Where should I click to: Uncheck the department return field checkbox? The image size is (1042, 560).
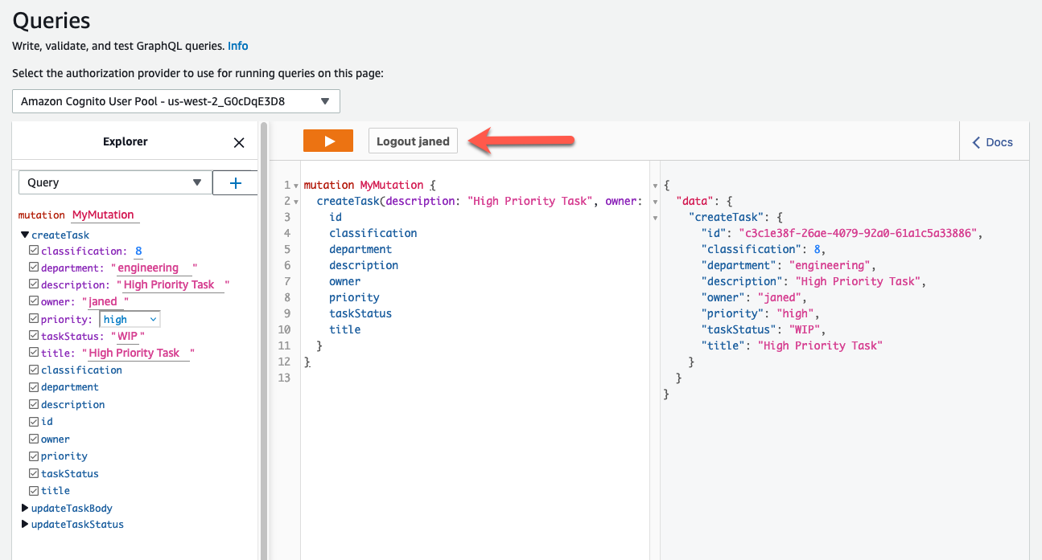point(34,387)
